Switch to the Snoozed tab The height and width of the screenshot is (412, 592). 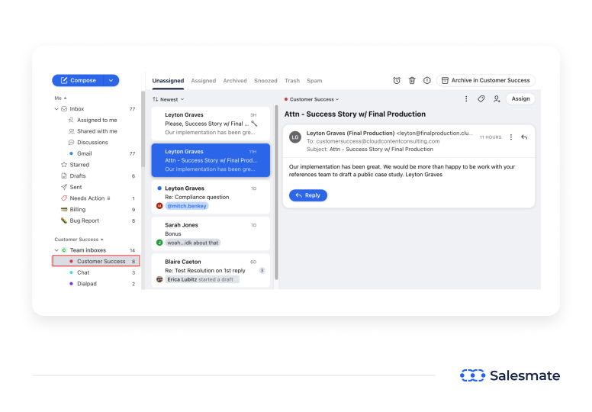265,81
